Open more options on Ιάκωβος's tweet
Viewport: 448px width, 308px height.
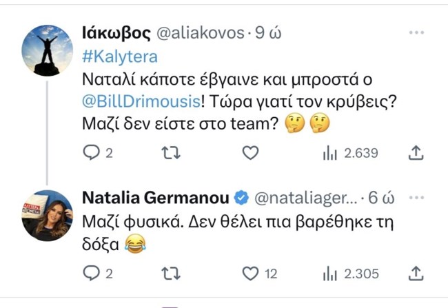pyautogui.click(x=416, y=32)
